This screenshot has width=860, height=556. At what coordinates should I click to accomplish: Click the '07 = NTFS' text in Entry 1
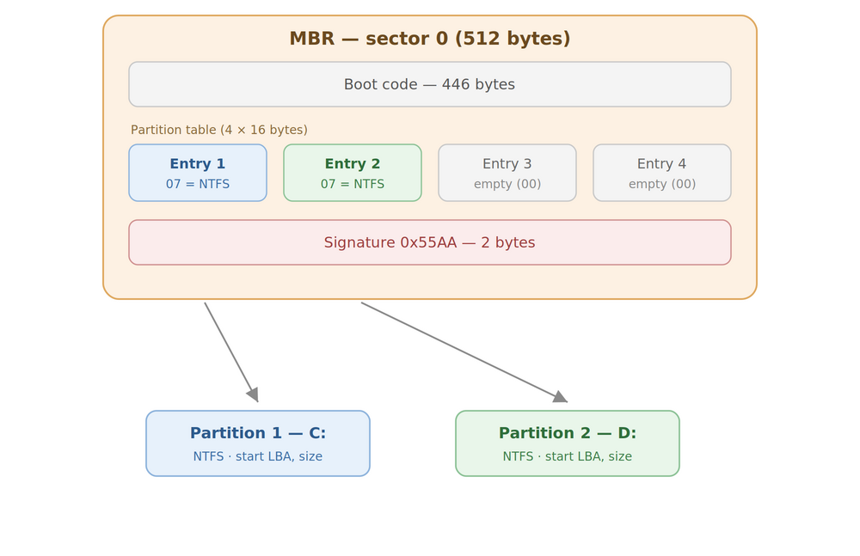(x=198, y=184)
